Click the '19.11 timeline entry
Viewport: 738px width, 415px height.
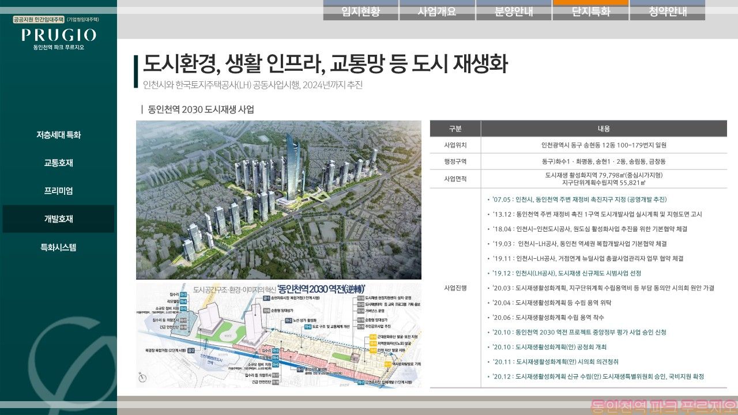click(x=585, y=258)
